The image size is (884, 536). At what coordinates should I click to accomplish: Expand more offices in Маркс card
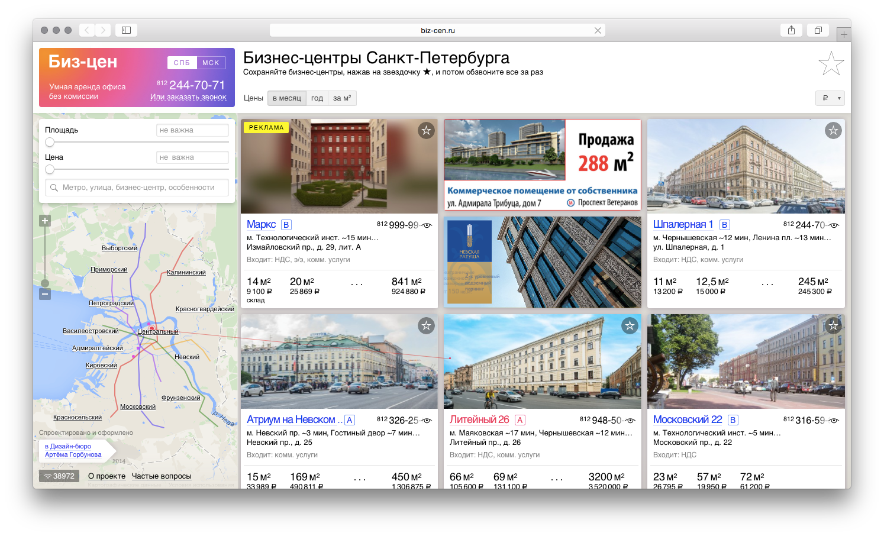tap(357, 285)
